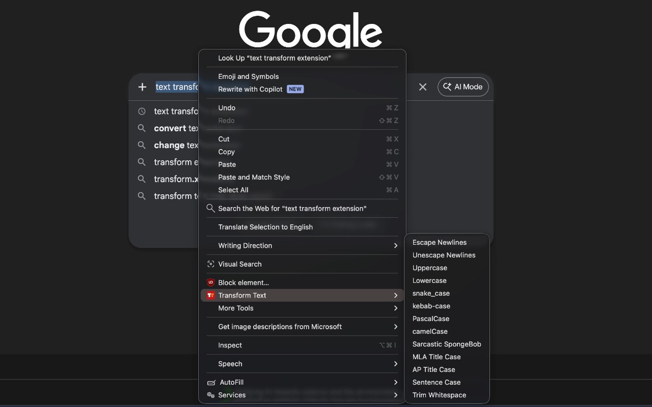Choose Paste and Match Style
652x407 pixels.
(x=302, y=177)
